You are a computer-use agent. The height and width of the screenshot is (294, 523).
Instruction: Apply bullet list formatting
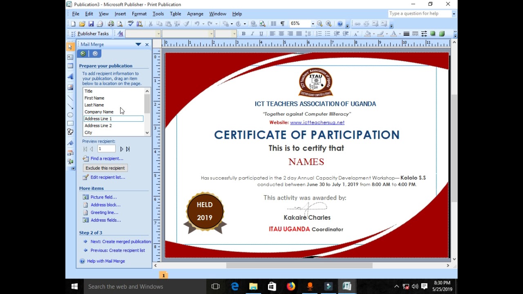(328, 34)
